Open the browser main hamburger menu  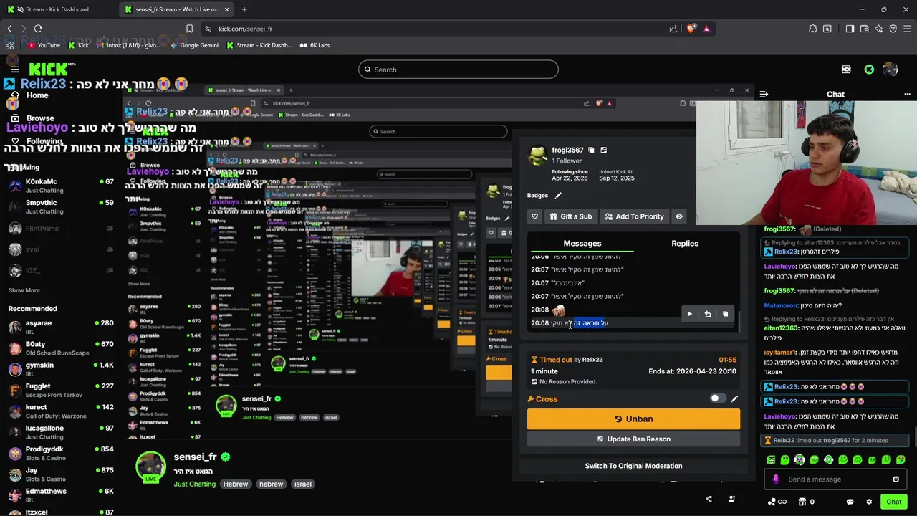[908, 29]
